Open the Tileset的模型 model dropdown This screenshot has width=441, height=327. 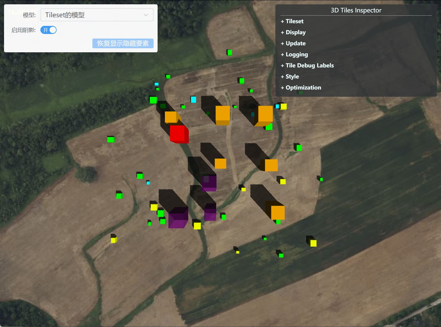point(97,15)
